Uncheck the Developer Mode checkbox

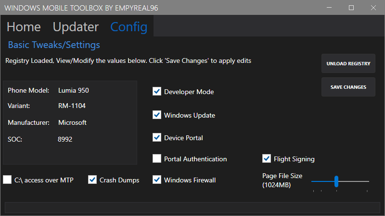(x=157, y=91)
